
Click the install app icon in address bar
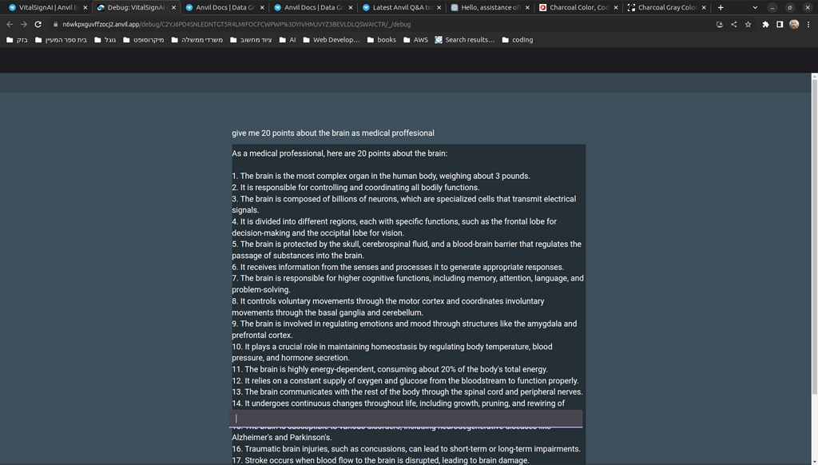pyautogui.click(x=720, y=25)
